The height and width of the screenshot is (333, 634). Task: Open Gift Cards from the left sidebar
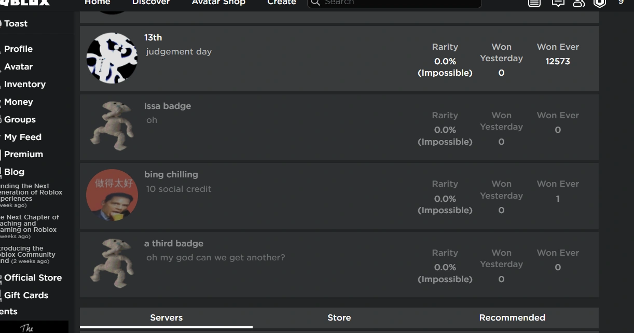26,295
